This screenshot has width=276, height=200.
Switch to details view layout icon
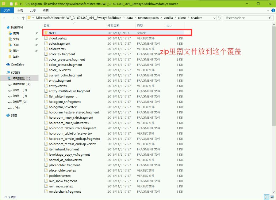point(267,197)
